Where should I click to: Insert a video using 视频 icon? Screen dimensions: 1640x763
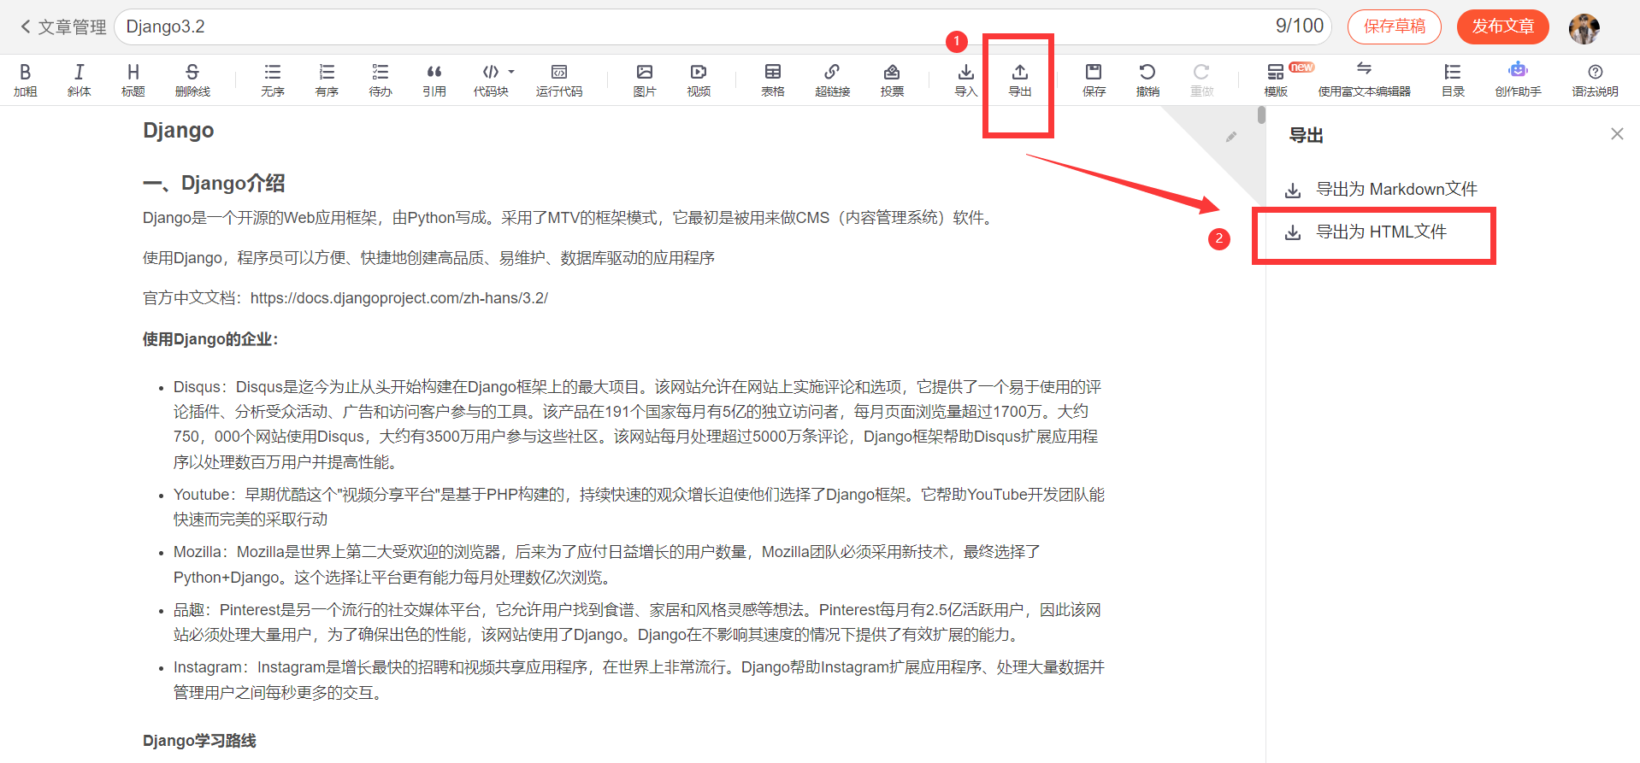click(x=699, y=79)
